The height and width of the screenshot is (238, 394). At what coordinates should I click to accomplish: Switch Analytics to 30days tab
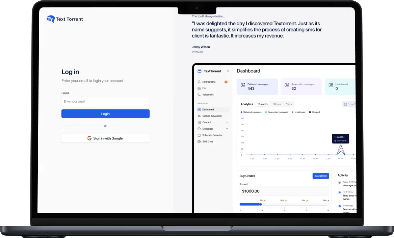(x=277, y=104)
